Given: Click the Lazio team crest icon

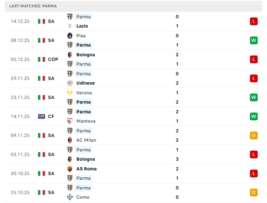Looking at the screenshot, I should (x=70, y=26).
